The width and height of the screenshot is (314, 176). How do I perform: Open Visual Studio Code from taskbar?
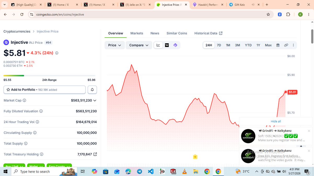click(151, 171)
